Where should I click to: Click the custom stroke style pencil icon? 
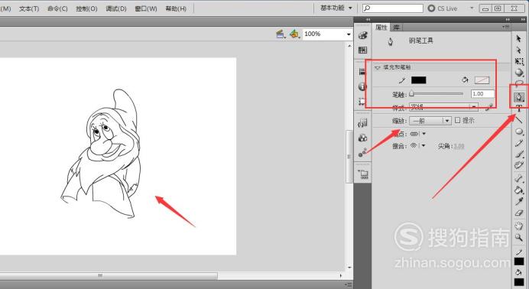(x=488, y=107)
